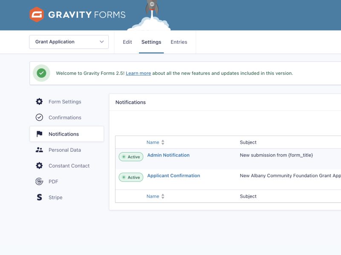This screenshot has width=341, height=255.
Task: Click the PDF spiral icon
Action: pos(39,181)
